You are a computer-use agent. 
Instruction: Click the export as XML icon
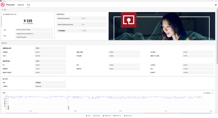coord(125,116)
